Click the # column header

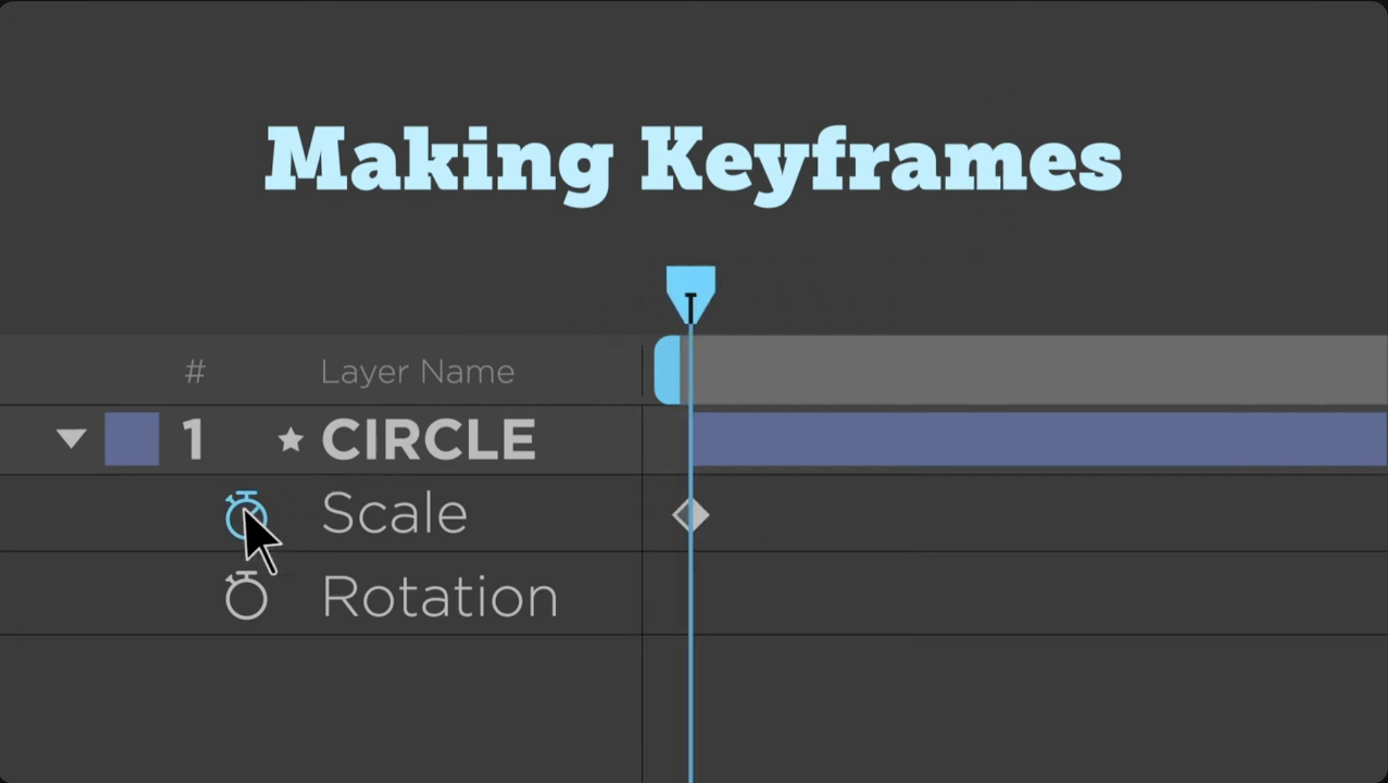click(195, 370)
